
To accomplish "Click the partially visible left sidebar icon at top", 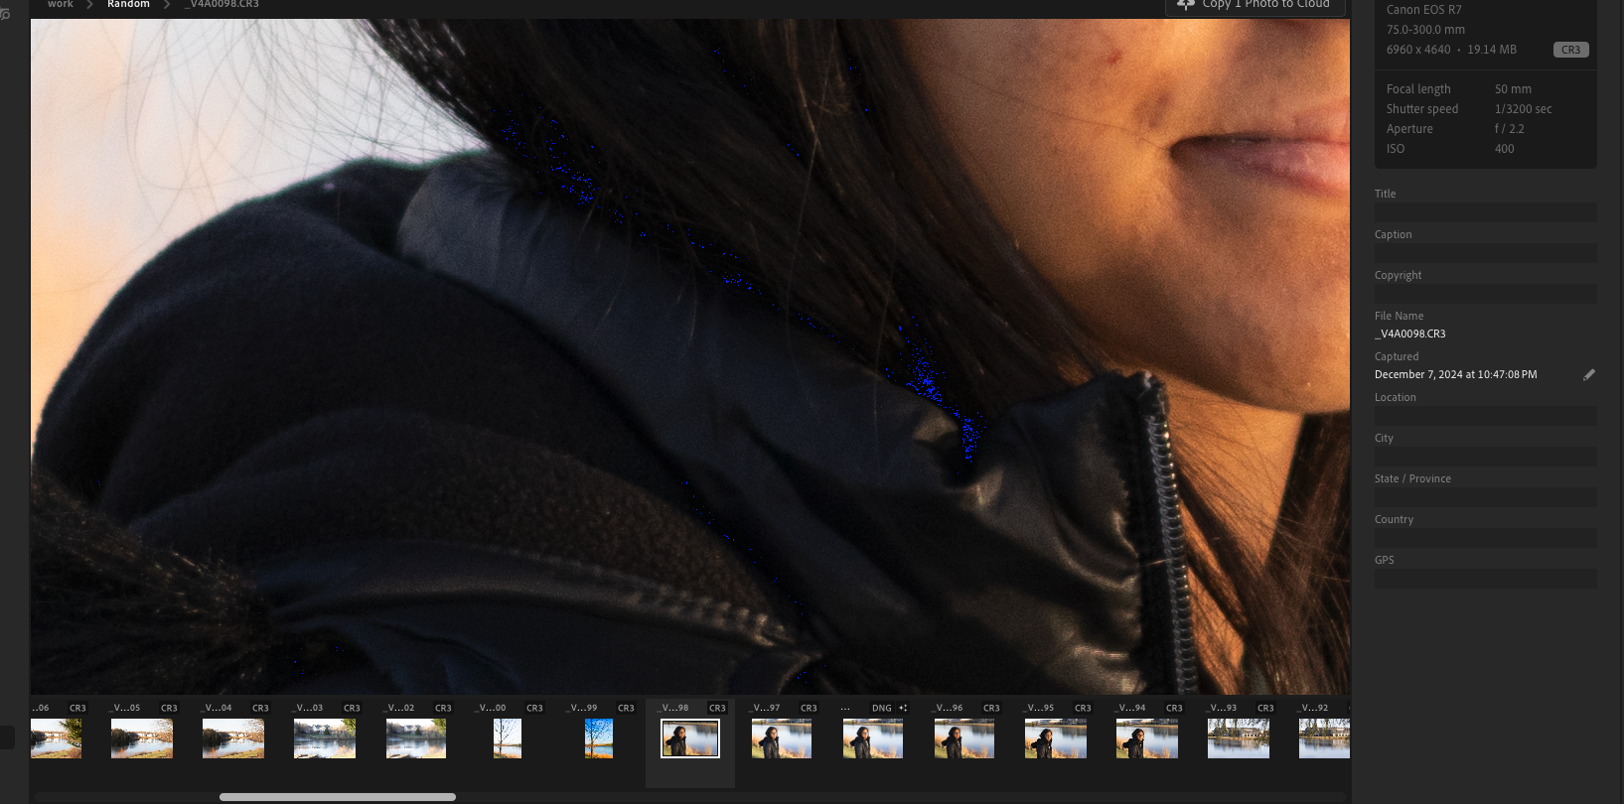I will [5, 14].
